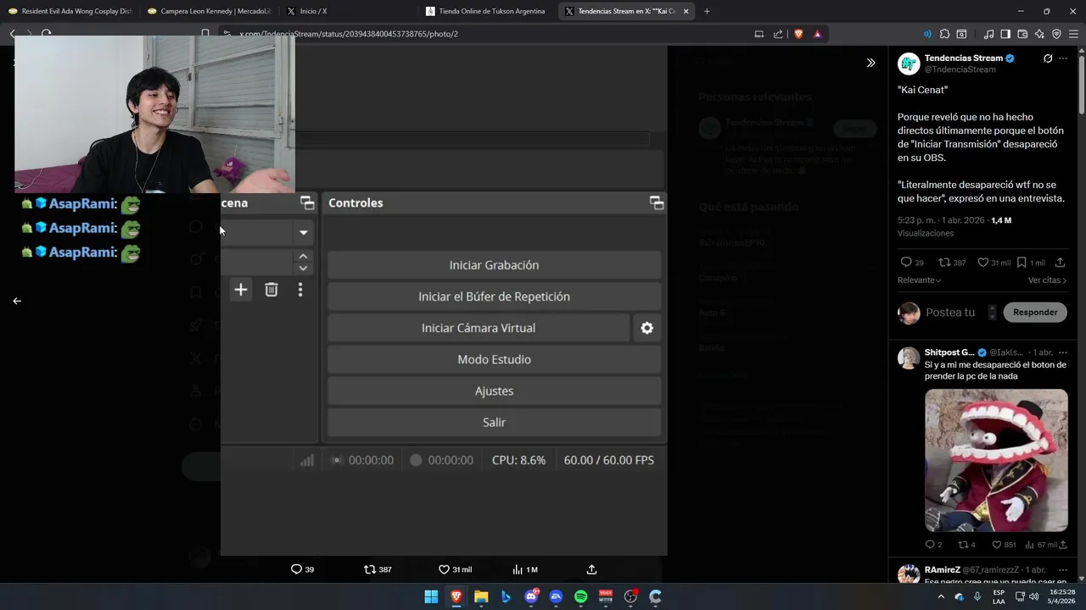This screenshot has height=610, width=1086.
Task: Click the blue audio playing indicator icon
Action: [x=927, y=34]
